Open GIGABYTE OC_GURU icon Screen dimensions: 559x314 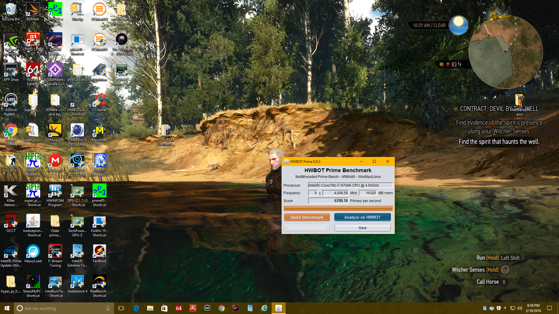tap(77, 165)
